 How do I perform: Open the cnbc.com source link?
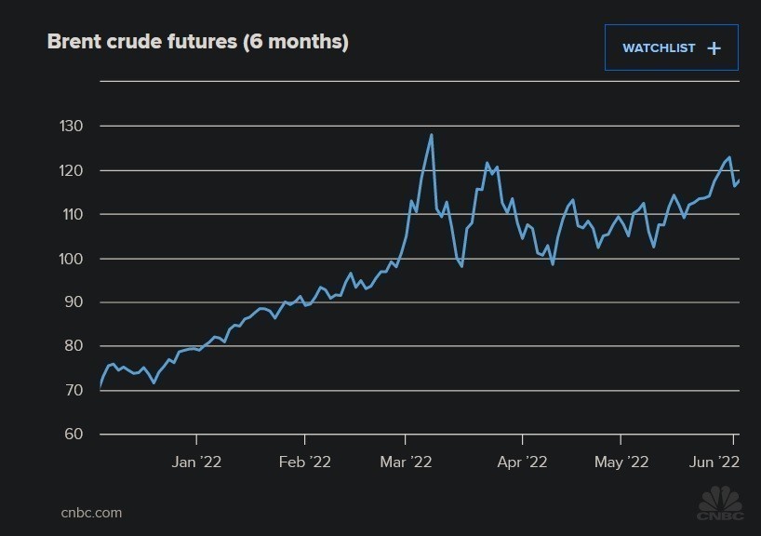[x=91, y=513]
